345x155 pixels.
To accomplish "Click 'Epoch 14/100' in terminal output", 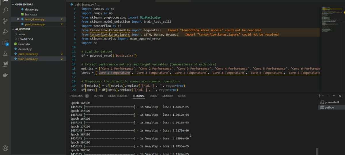I will click(x=80, y=102).
